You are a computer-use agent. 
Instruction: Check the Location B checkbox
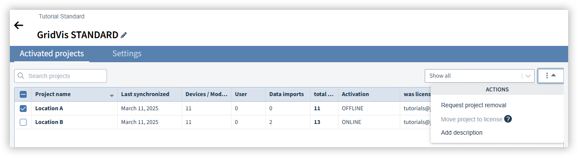23,122
